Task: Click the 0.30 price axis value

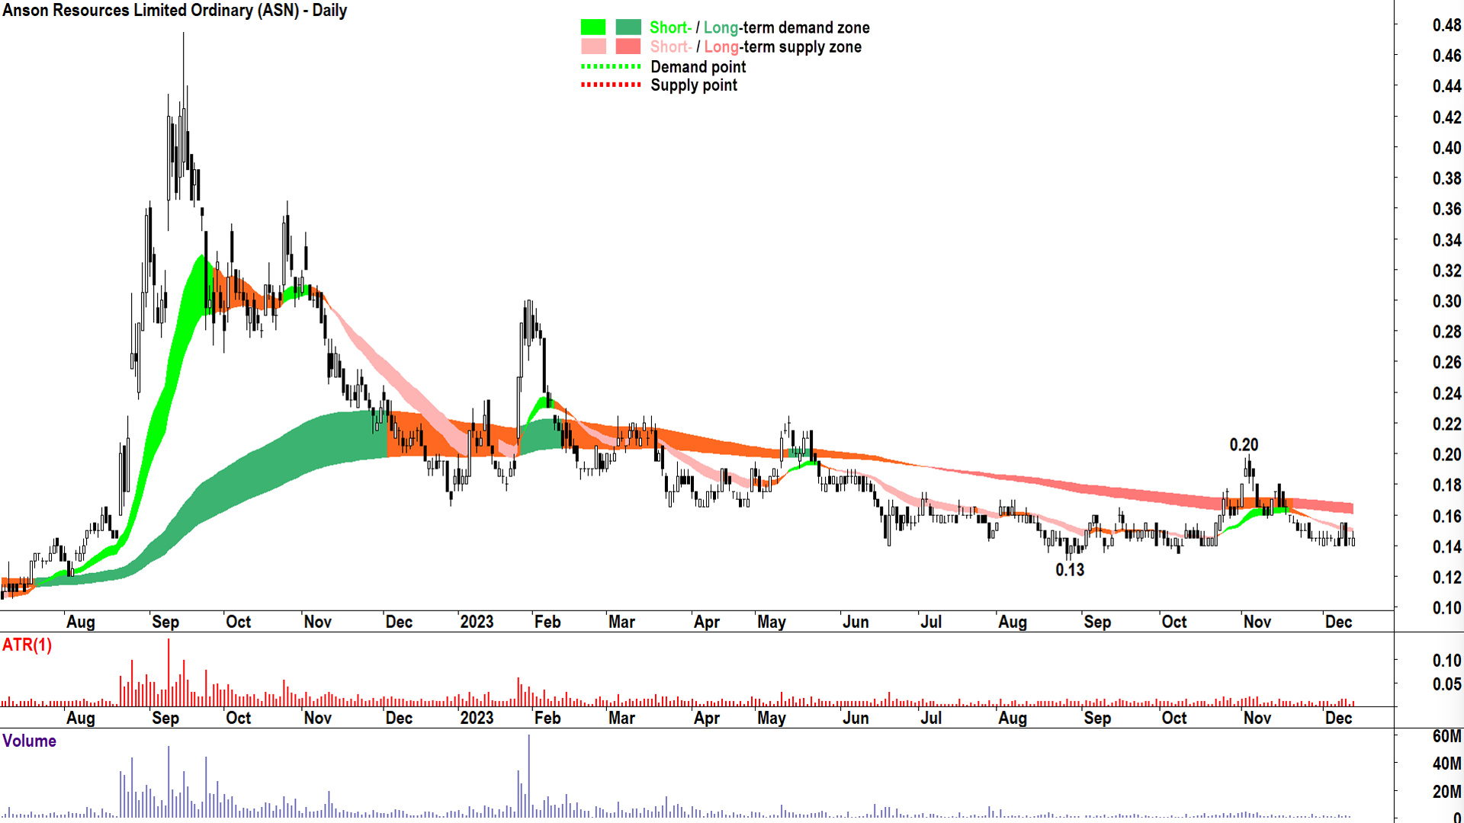Action: [1446, 301]
